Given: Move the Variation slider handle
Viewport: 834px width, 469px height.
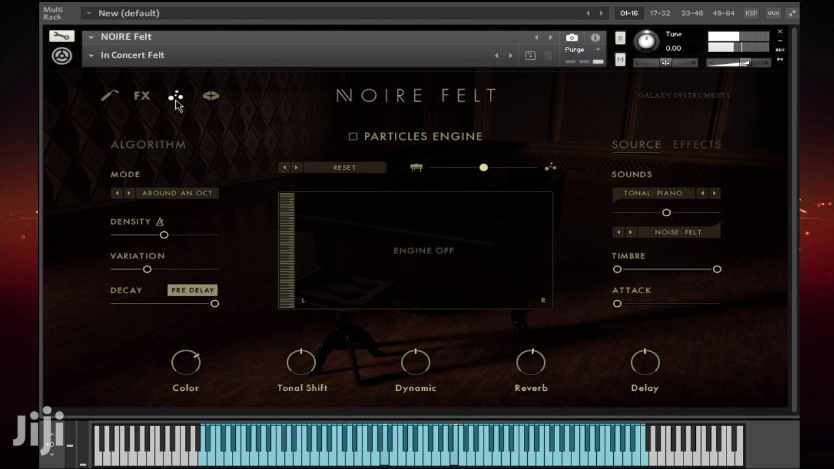Looking at the screenshot, I should point(147,269).
